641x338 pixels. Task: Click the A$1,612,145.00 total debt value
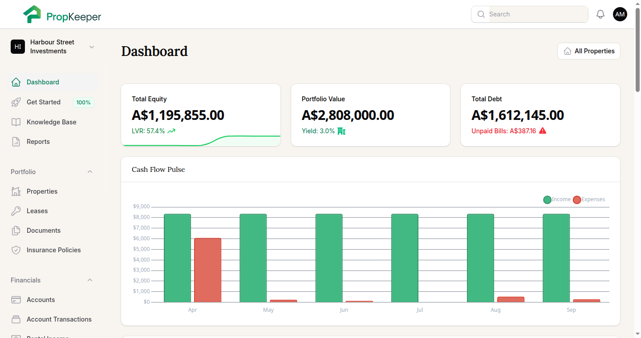[518, 115]
